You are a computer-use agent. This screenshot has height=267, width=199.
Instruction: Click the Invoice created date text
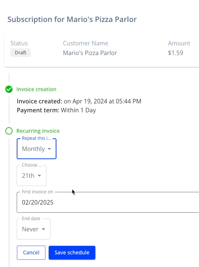(x=79, y=101)
